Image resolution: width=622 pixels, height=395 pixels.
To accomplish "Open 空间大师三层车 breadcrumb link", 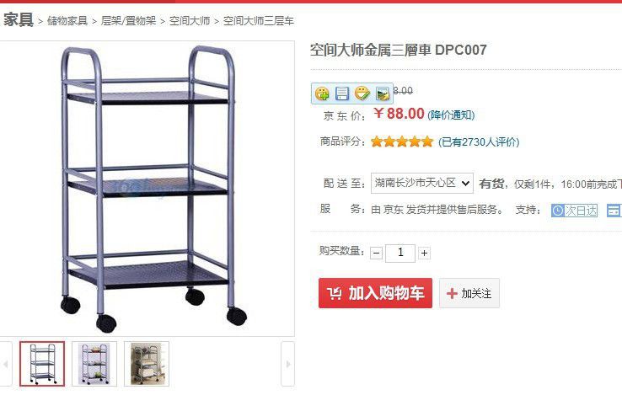I will click(259, 20).
